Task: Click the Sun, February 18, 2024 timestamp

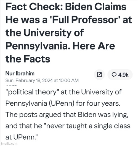Action: (x=42, y=80)
